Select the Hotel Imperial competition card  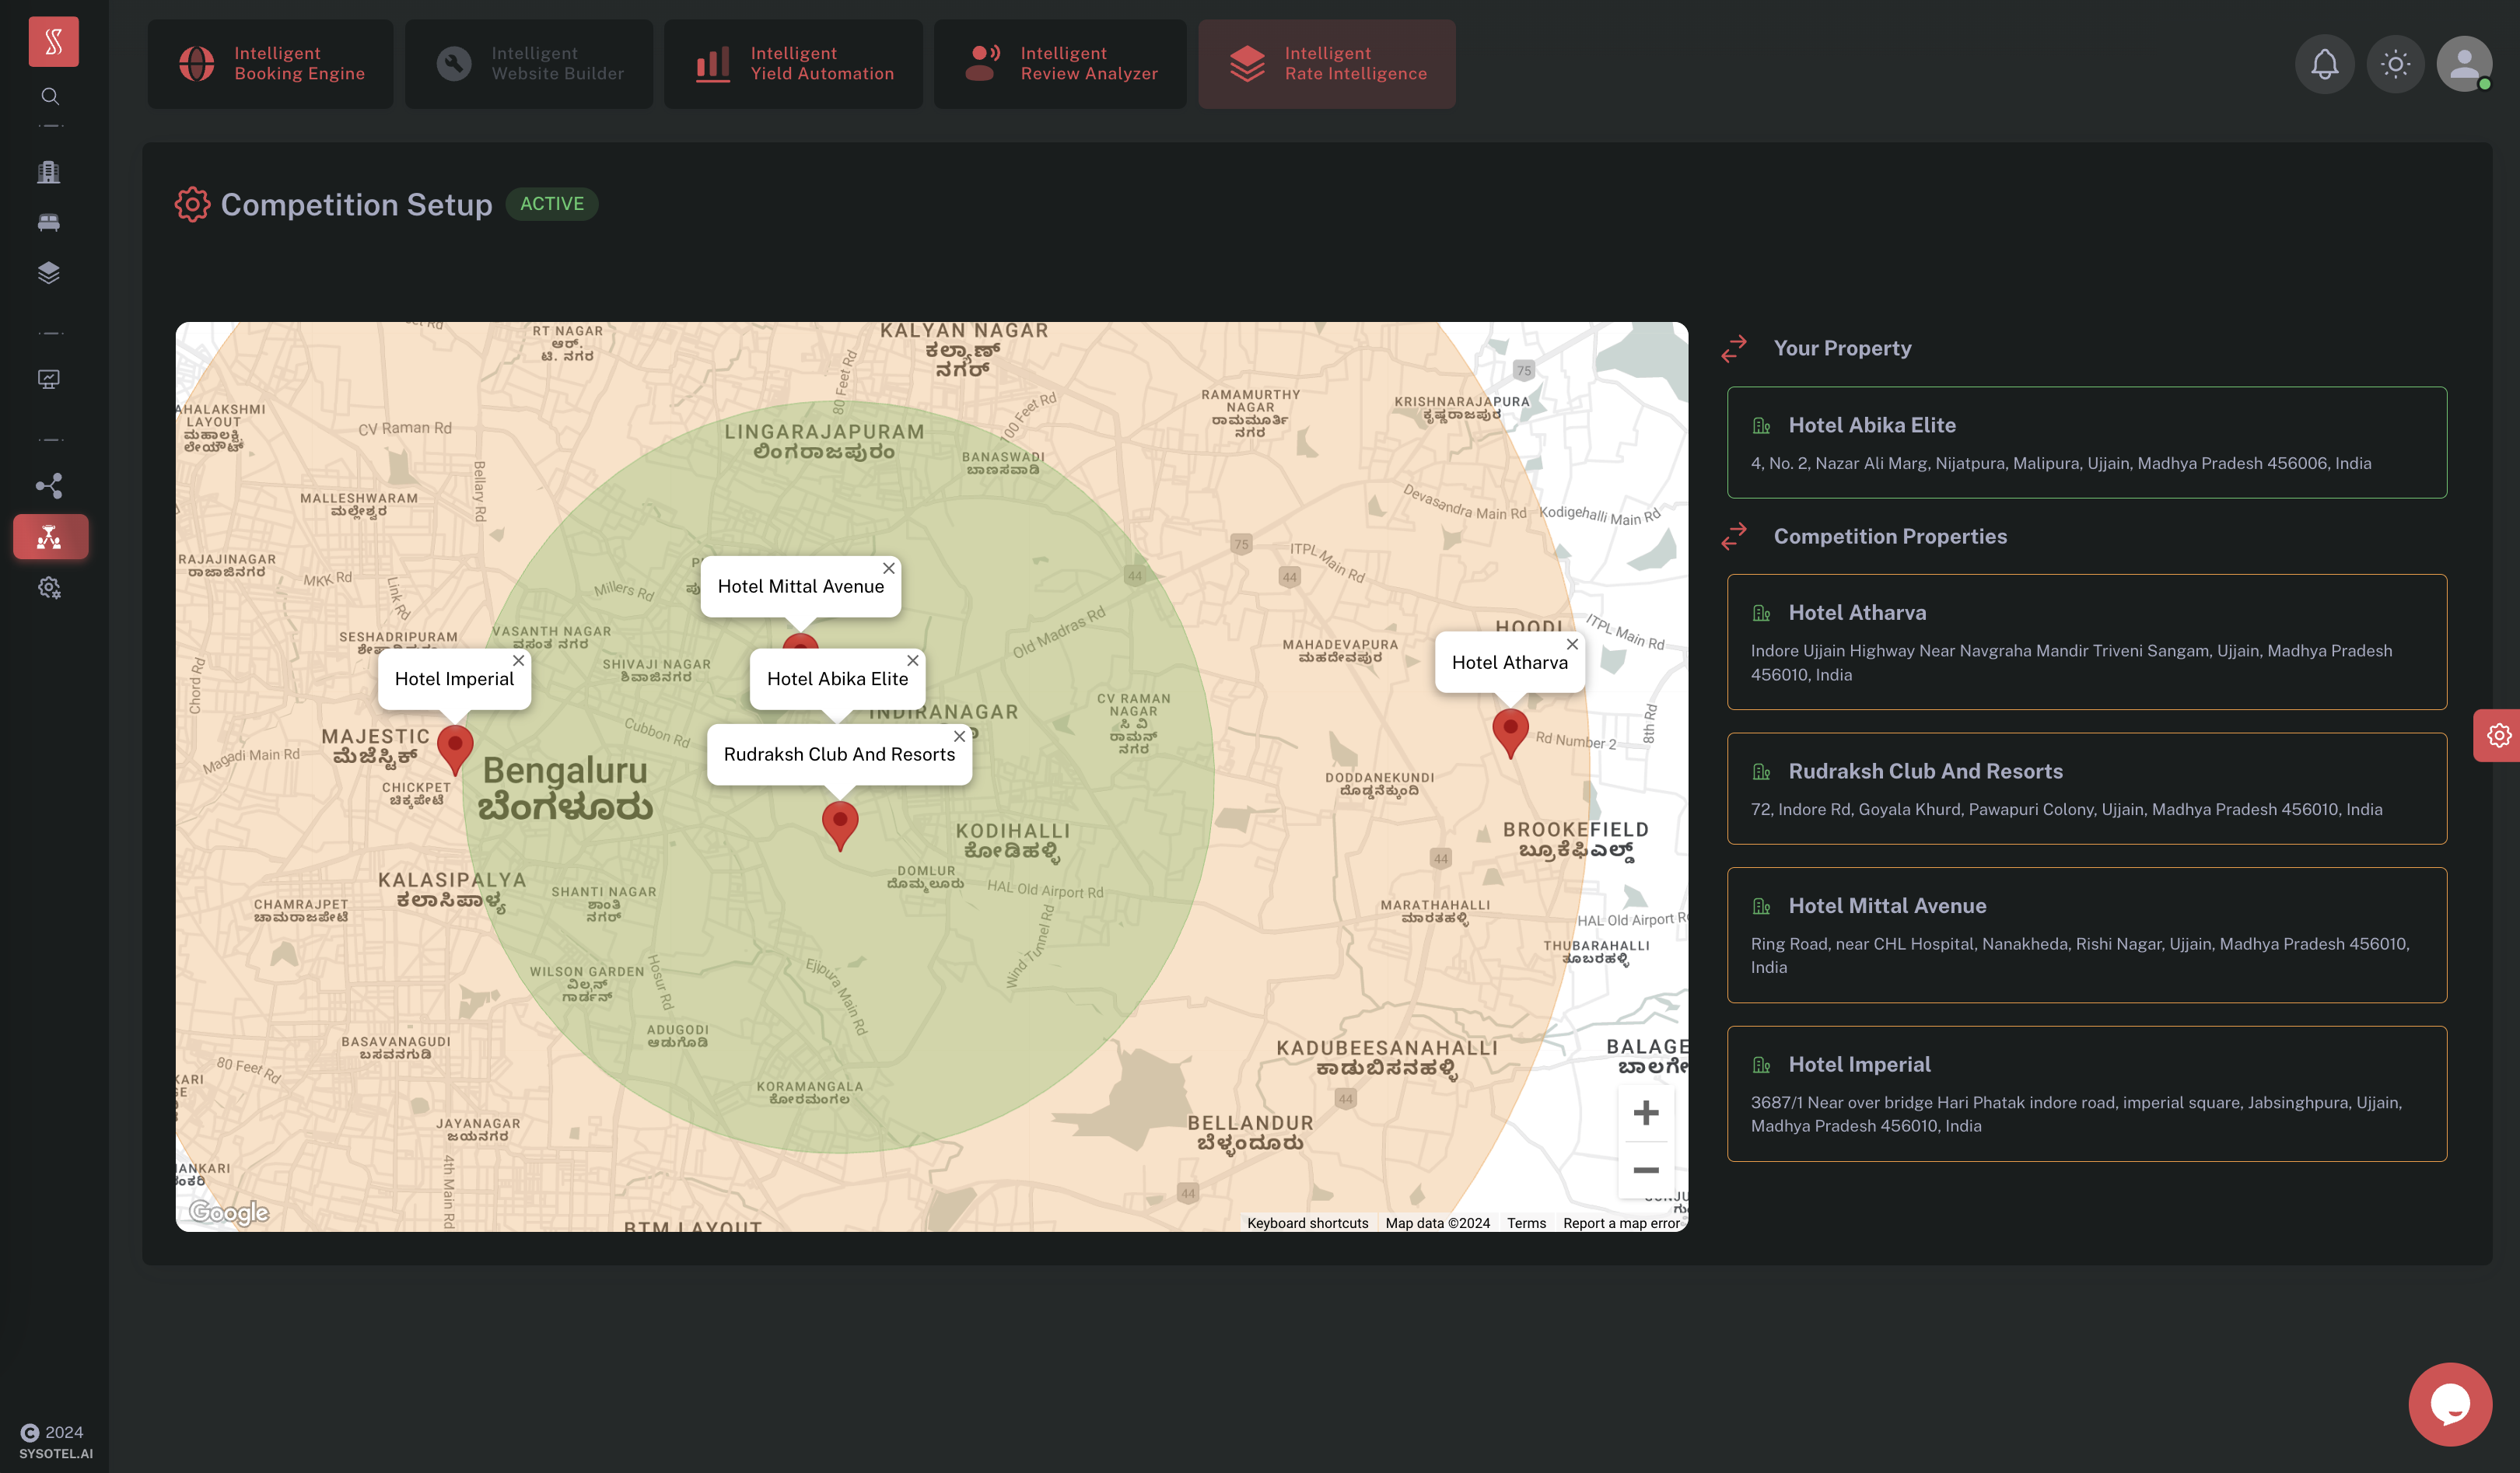click(x=2086, y=1094)
